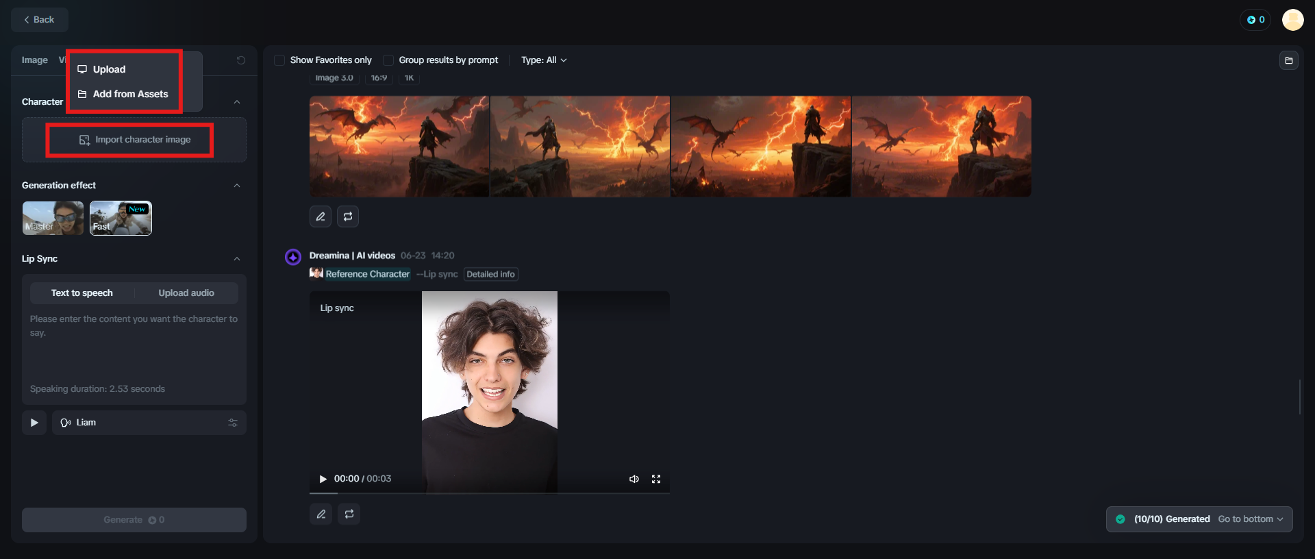
Task: Open voice adjustment settings sliders icon
Action: (x=233, y=423)
